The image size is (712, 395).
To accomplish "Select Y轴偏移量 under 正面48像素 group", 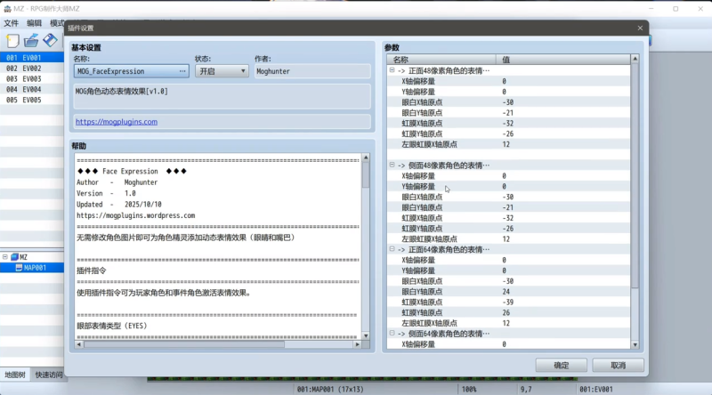I will (508, 92).
